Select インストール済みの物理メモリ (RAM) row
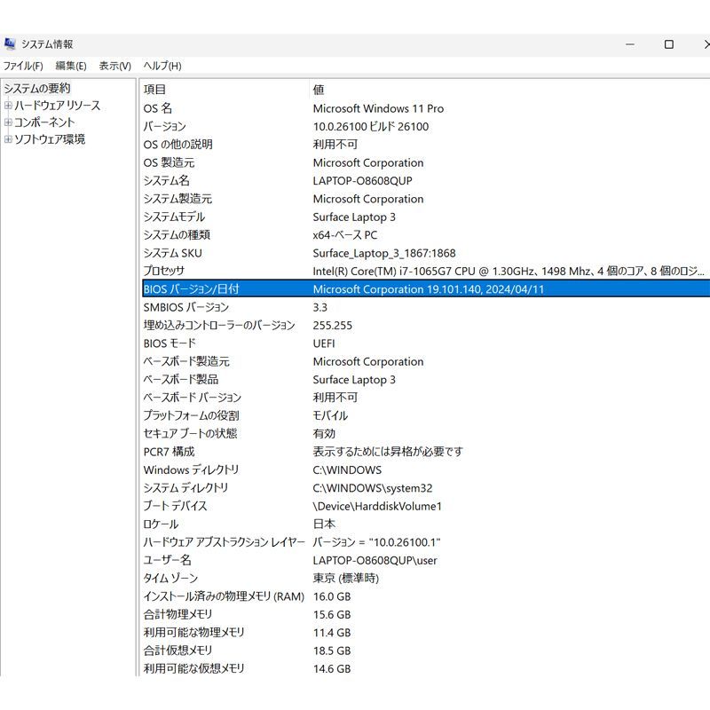 (x=426, y=596)
